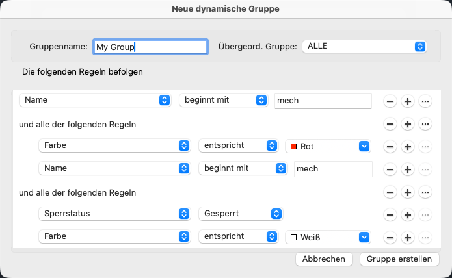452x278 pixels.
Task: Click the Gruppe erstellen button
Action: pyautogui.click(x=399, y=259)
